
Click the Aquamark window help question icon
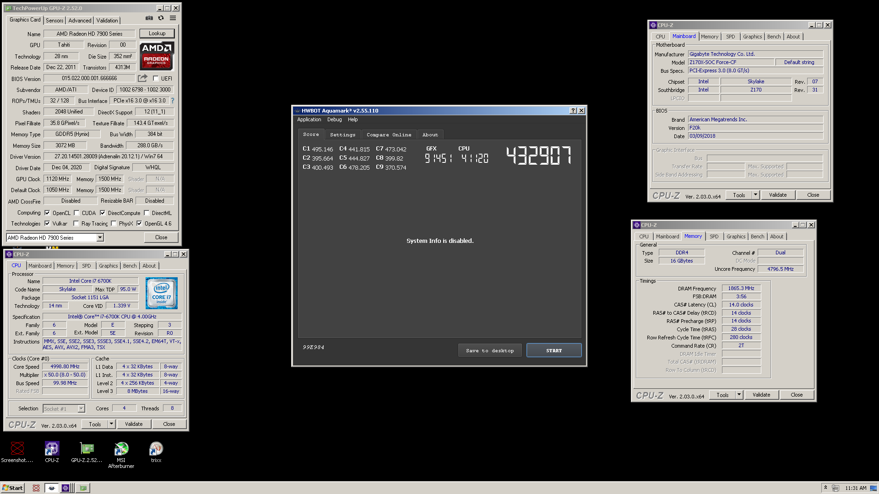573,111
